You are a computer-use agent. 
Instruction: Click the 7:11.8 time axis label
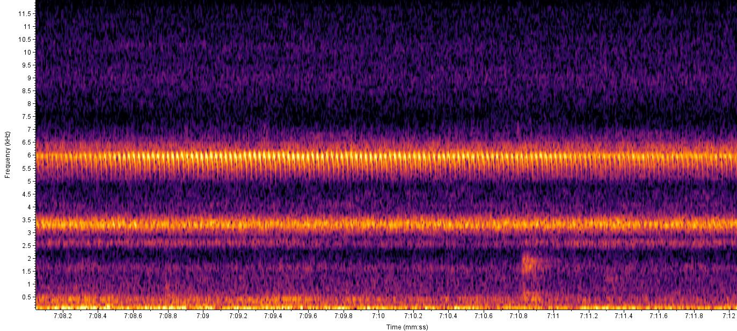pos(694,316)
